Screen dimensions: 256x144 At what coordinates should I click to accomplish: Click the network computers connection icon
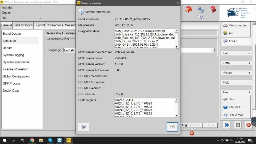pyautogui.click(x=201, y=10)
